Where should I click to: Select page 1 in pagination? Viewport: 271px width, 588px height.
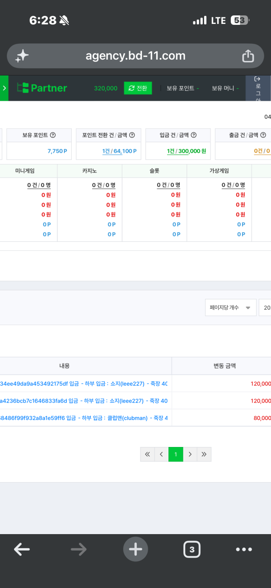click(x=176, y=454)
